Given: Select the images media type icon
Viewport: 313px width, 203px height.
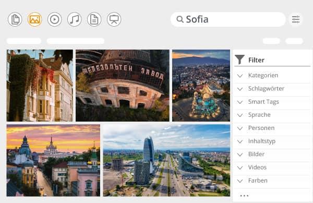Looking at the screenshot, I should 34,19.
